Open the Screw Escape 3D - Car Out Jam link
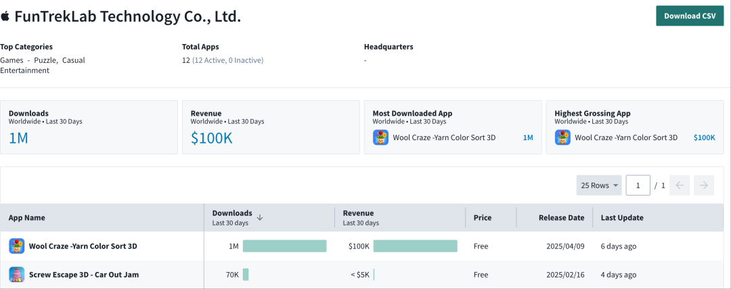This screenshot has height=289, width=731. (x=84, y=275)
